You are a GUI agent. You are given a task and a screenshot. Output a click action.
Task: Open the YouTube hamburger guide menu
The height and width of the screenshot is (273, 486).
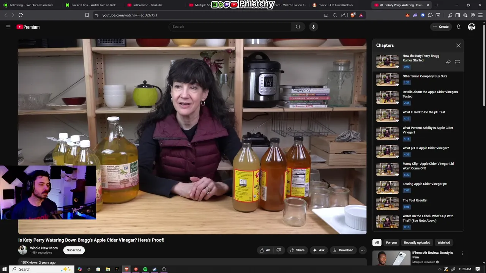(x=8, y=27)
